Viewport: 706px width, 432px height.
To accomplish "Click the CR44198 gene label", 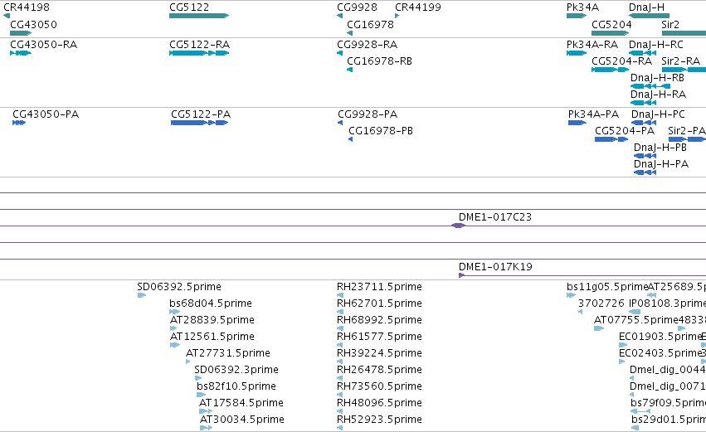I will [x=26, y=7].
